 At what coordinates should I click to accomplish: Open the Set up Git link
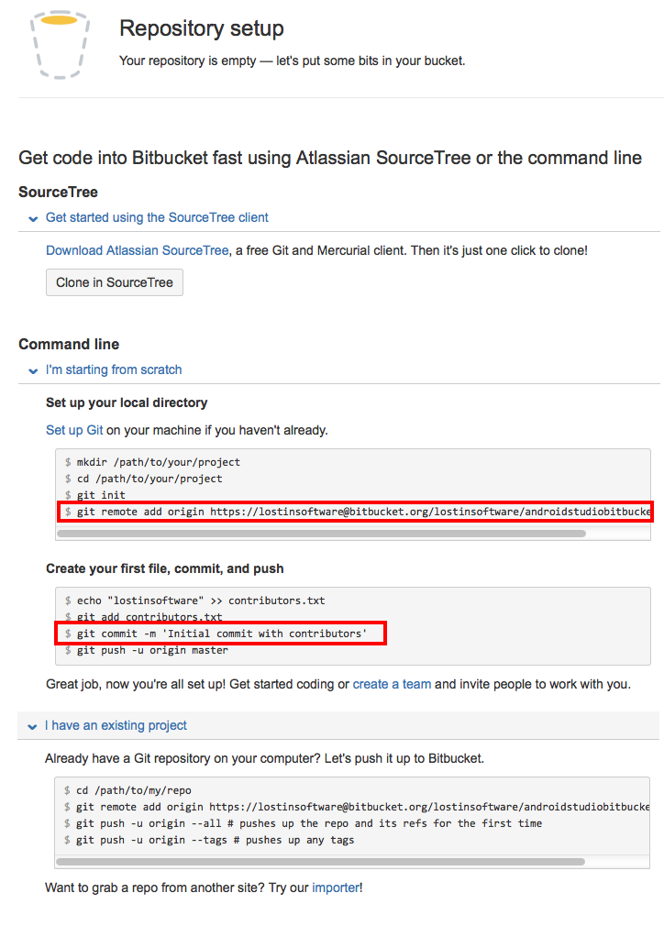74,430
